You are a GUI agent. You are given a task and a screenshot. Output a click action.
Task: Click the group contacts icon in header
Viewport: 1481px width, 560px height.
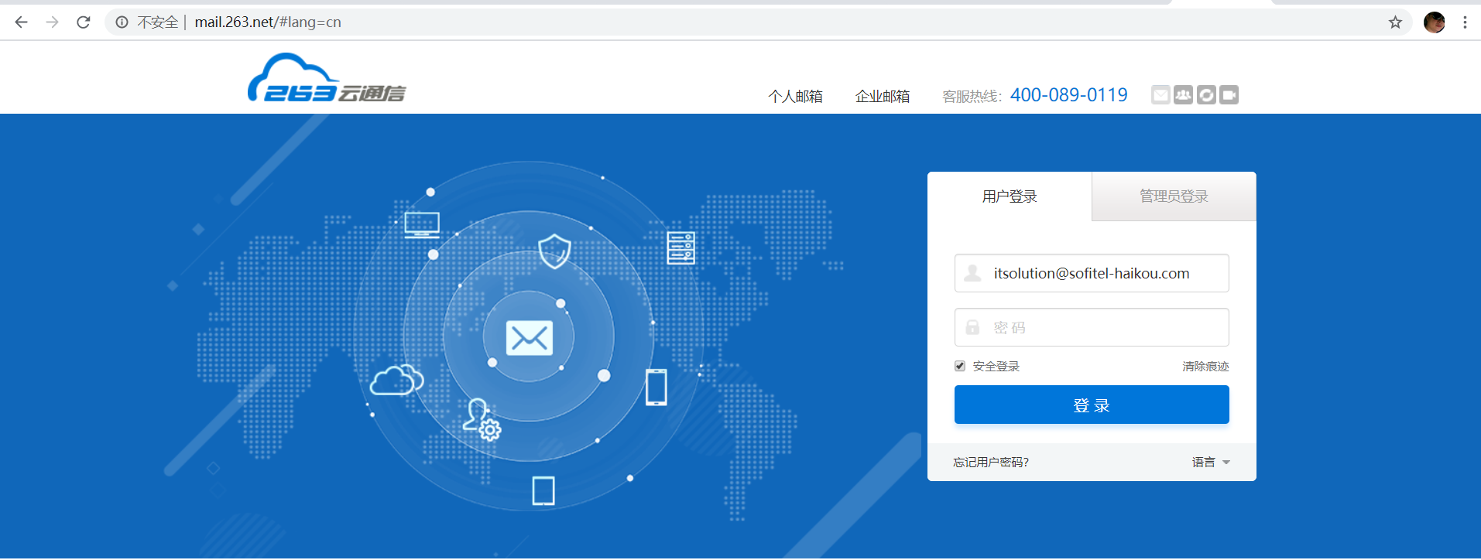pos(1183,94)
